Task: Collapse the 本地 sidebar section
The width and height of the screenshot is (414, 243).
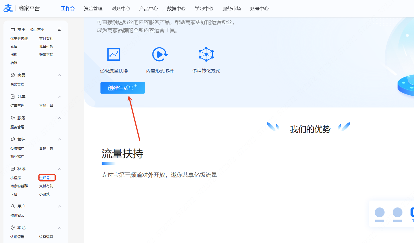Action: tap(59, 227)
